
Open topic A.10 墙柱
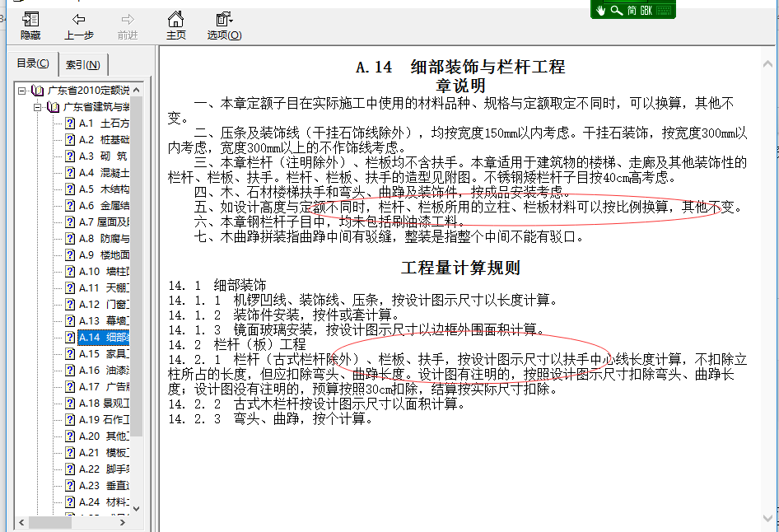(104, 271)
